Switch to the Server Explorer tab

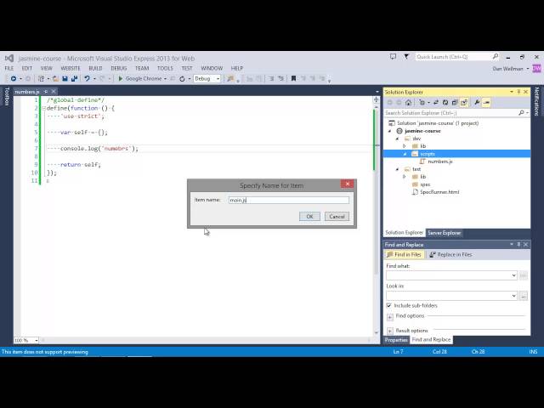pos(444,233)
